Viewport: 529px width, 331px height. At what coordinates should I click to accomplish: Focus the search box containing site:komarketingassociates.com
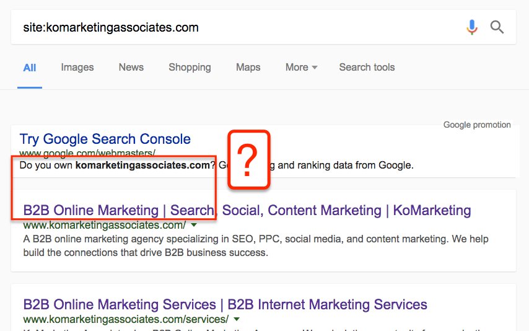(235, 27)
